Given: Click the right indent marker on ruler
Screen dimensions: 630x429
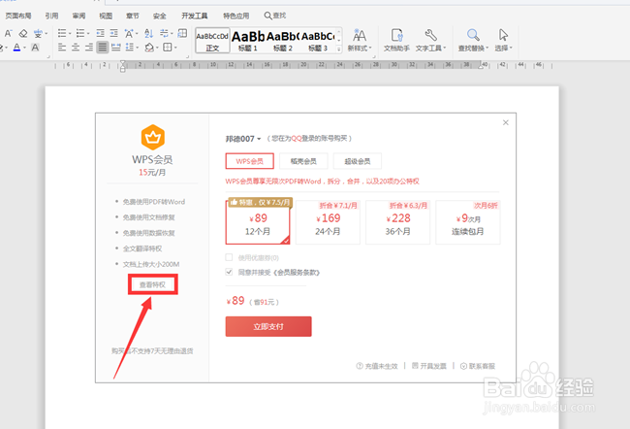Looking at the screenshot, I should pyautogui.click(x=480, y=66).
